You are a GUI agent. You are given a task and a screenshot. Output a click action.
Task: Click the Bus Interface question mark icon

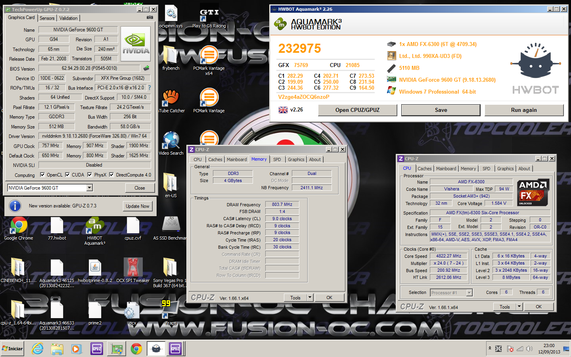(149, 88)
